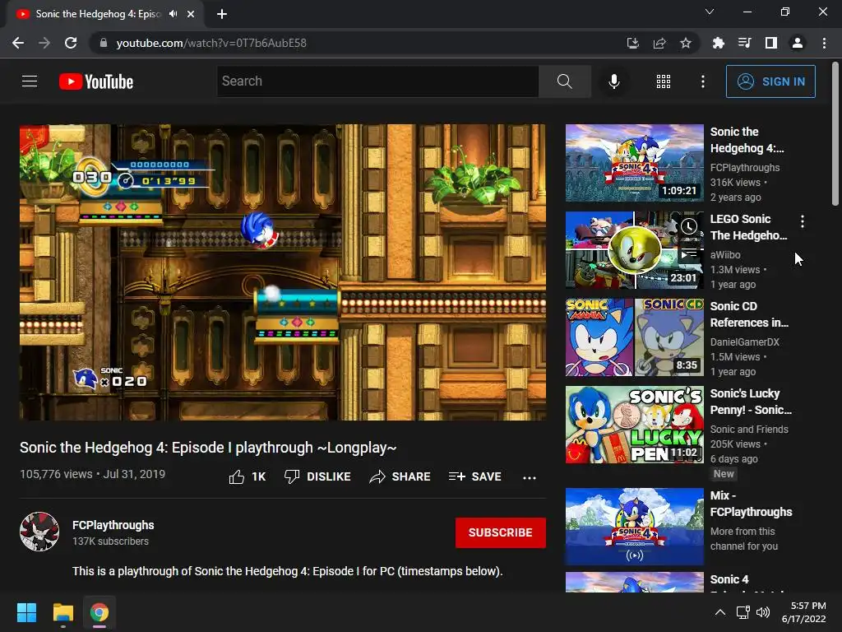The height and width of the screenshot is (632, 842).
Task: Add LEGO Sonic video to queue
Action: click(x=689, y=253)
